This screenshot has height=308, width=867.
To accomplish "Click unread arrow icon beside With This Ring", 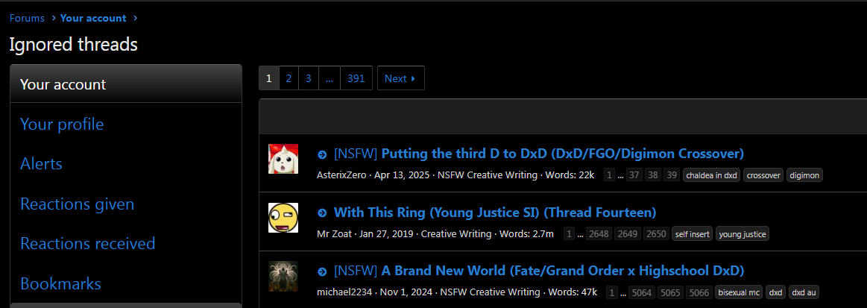I will click(x=322, y=213).
